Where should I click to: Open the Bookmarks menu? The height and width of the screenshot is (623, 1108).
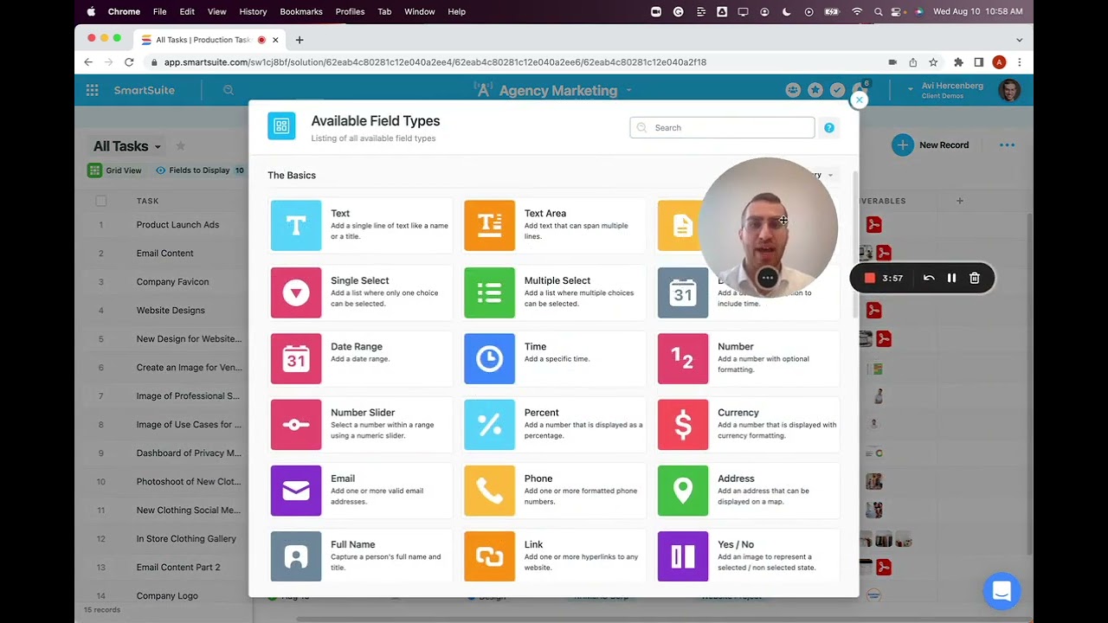pyautogui.click(x=301, y=11)
